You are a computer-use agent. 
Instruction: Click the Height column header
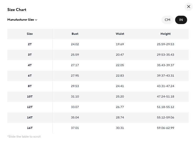click(165, 34)
